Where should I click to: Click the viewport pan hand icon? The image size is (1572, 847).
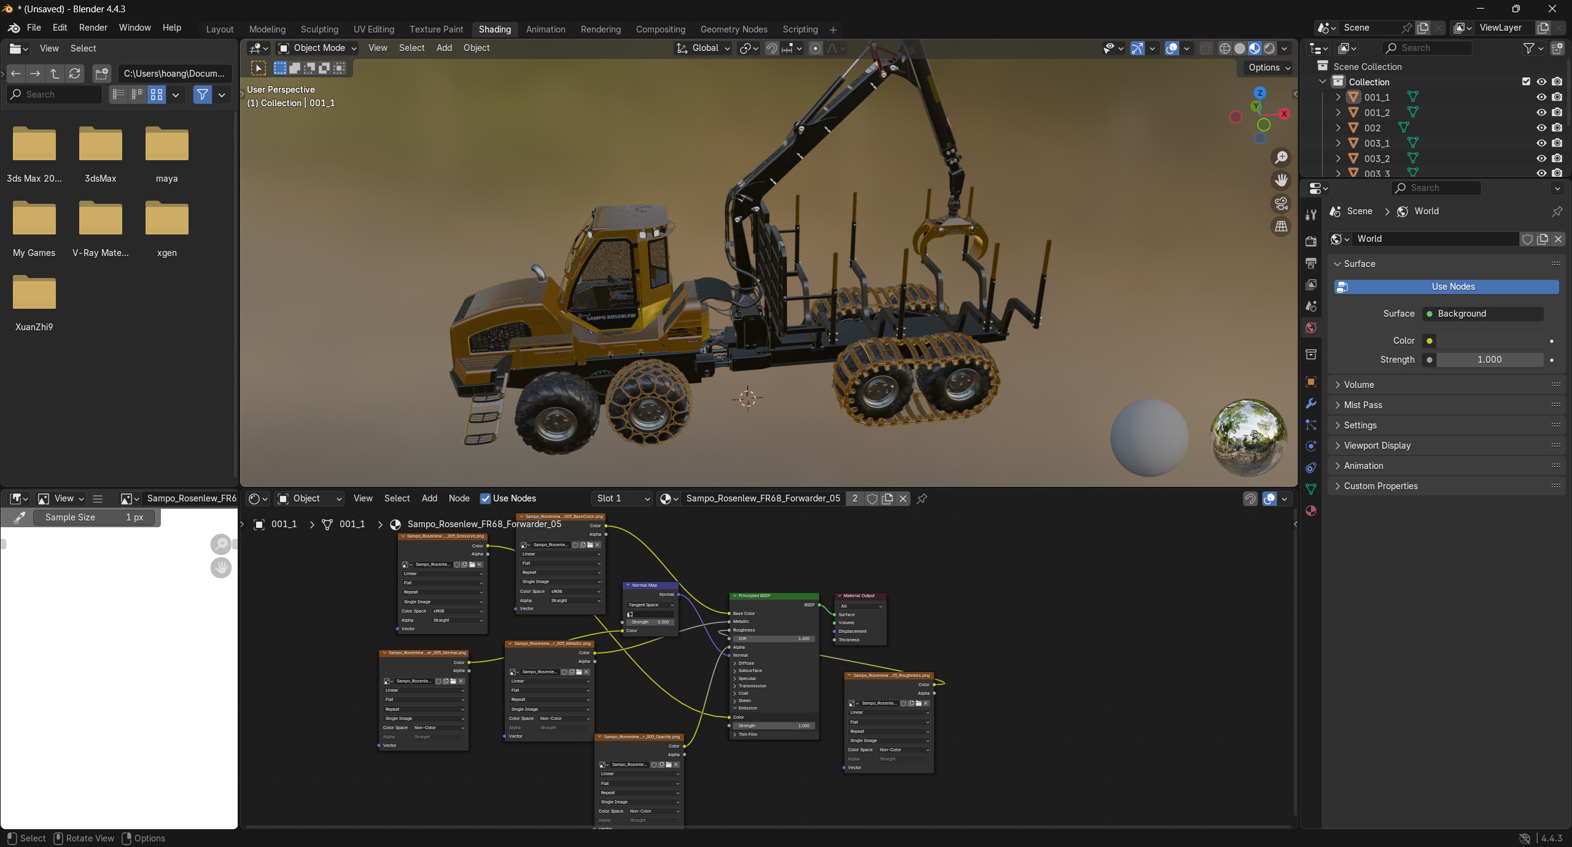coord(1281,180)
